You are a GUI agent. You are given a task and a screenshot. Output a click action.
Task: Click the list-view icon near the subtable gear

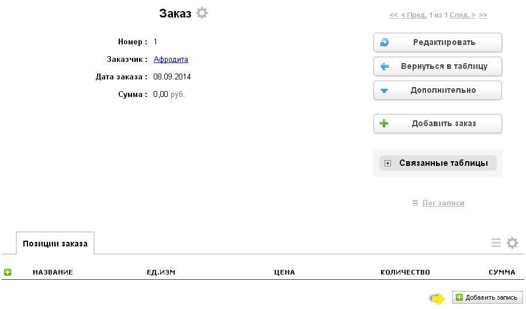point(496,243)
